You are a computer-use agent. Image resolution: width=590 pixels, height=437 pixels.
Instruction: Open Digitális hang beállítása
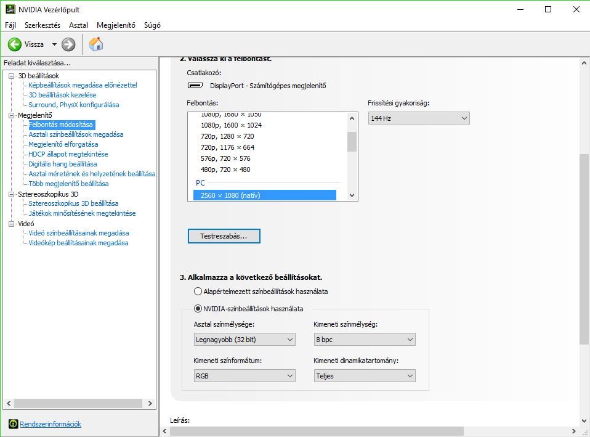point(63,164)
